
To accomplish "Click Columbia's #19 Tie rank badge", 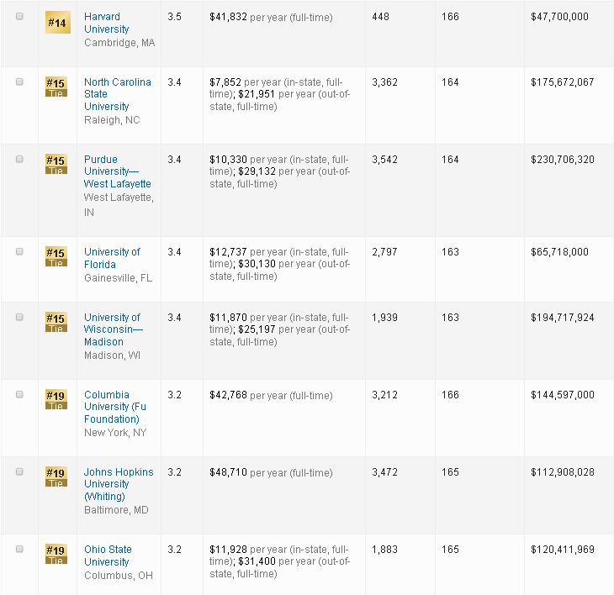I will pyautogui.click(x=56, y=399).
